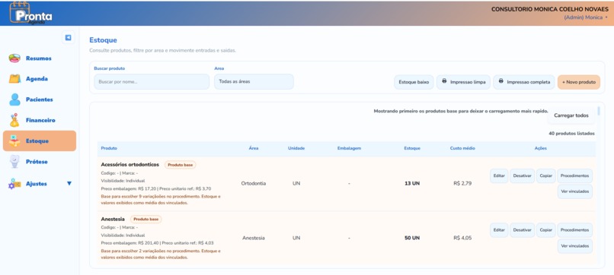Click the Agenda calendar icon

15,79
